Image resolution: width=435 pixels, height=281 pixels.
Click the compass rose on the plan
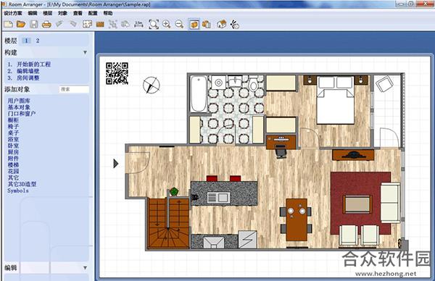[x=152, y=85]
